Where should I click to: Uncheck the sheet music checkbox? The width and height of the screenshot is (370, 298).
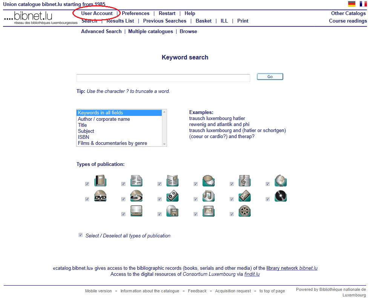click(x=232, y=184)
